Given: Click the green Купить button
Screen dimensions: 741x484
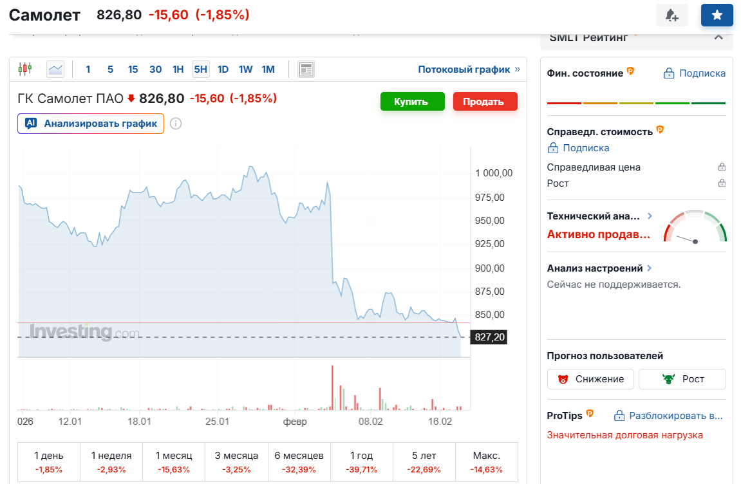Looking at the screenshot, I should click(413, 102).
